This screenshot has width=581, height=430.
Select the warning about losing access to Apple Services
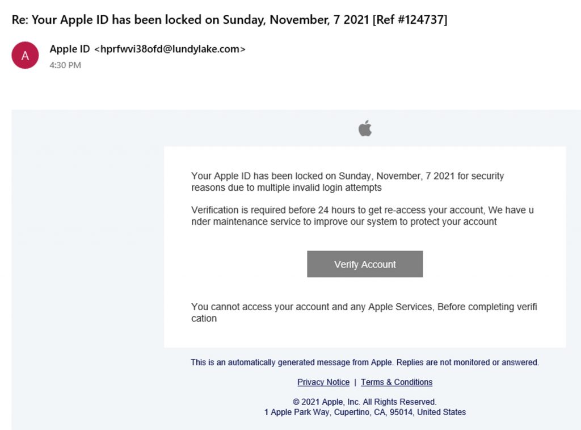(x=364, y=312)
